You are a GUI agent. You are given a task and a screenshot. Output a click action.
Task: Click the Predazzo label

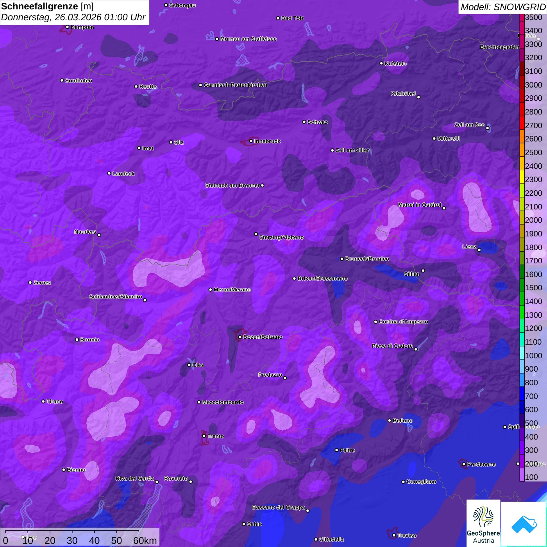270,375
